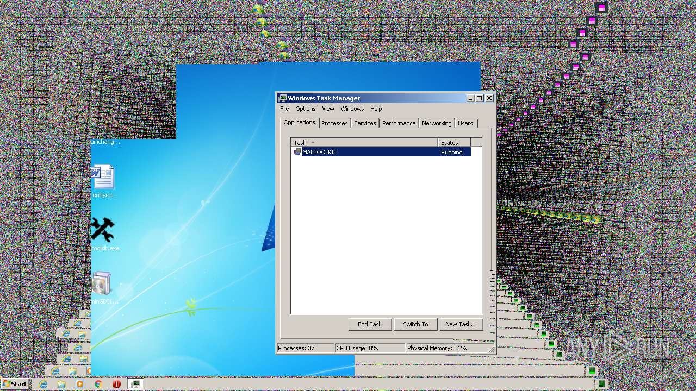Switch to the Processes tab
Viewport: 696px width, 391px height.
pos(334,123)
